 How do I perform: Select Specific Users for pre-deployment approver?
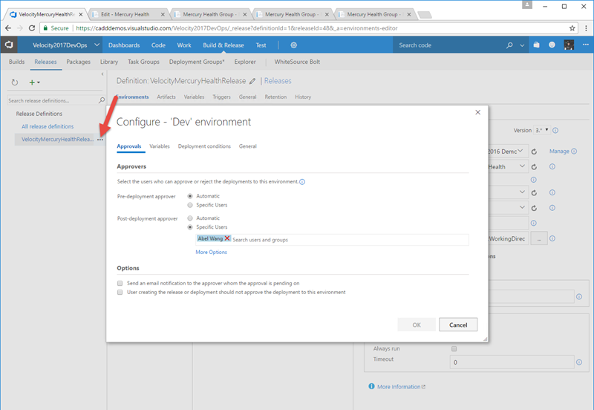point(190,205)
